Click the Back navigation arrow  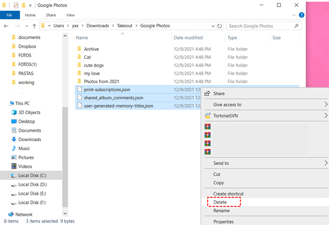click(6, 26)
